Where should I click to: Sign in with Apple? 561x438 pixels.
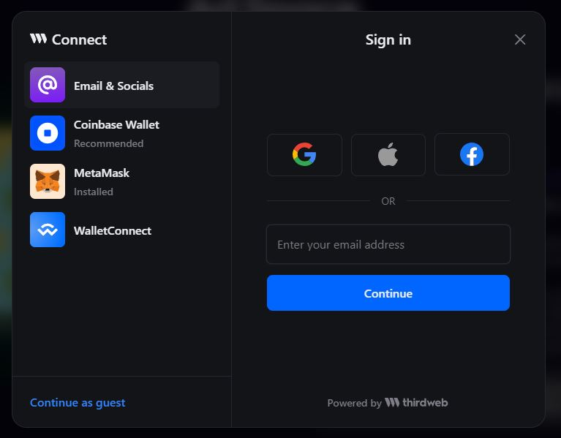pos(388,154)
